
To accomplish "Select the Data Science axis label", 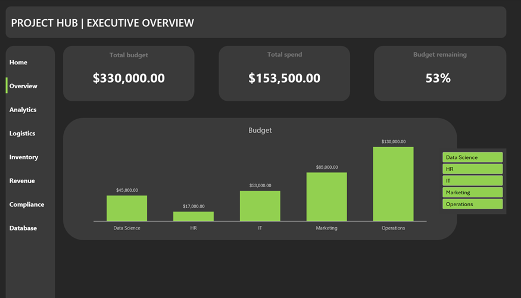I will coord(127,228).
